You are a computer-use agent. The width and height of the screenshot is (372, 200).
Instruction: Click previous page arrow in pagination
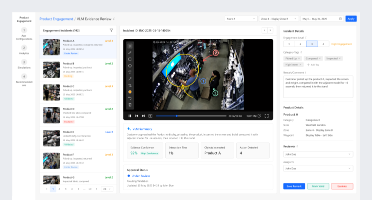pyautogui.click(x=46, y=189)
